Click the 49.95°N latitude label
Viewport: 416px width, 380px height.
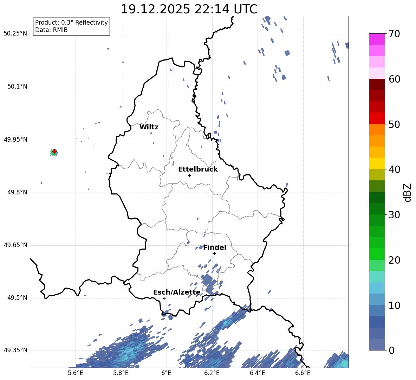pyautogui.click(x=15, y=140)
